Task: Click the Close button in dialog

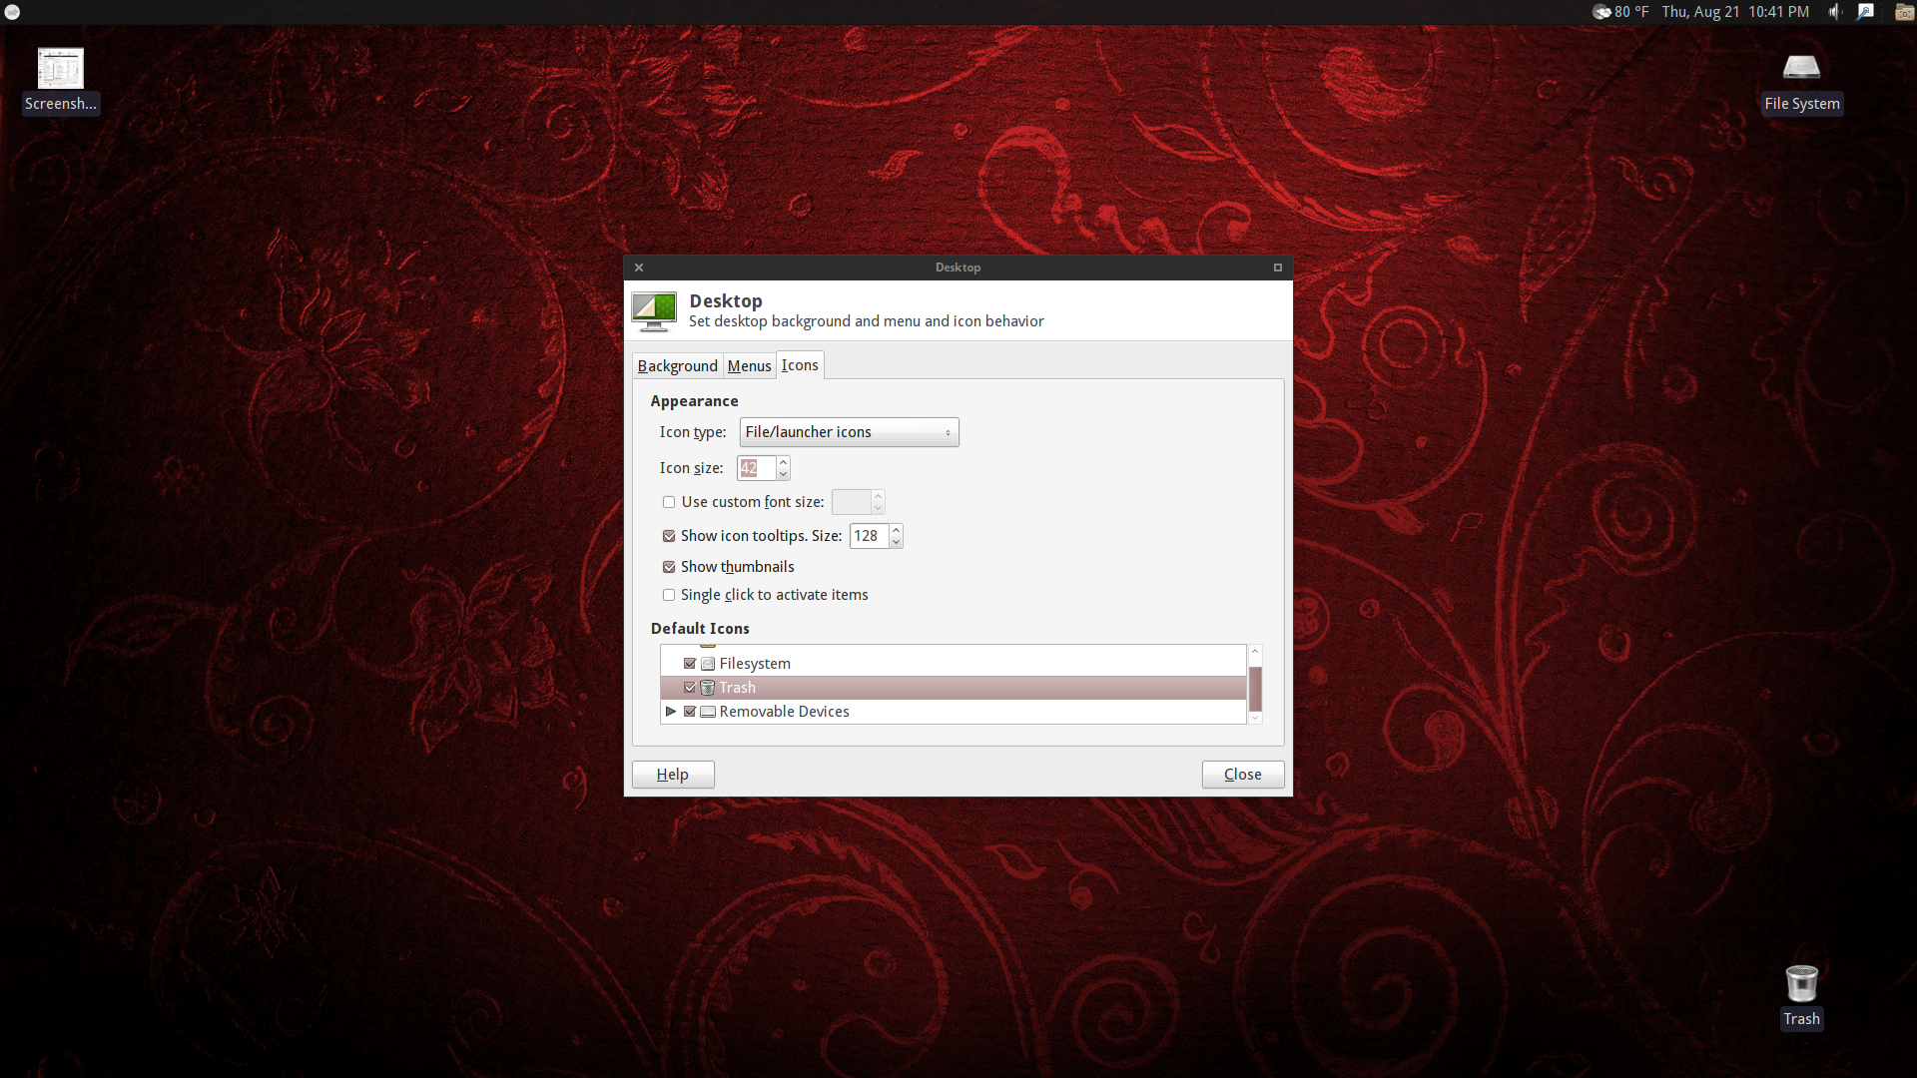Action: coord(1242,775)
